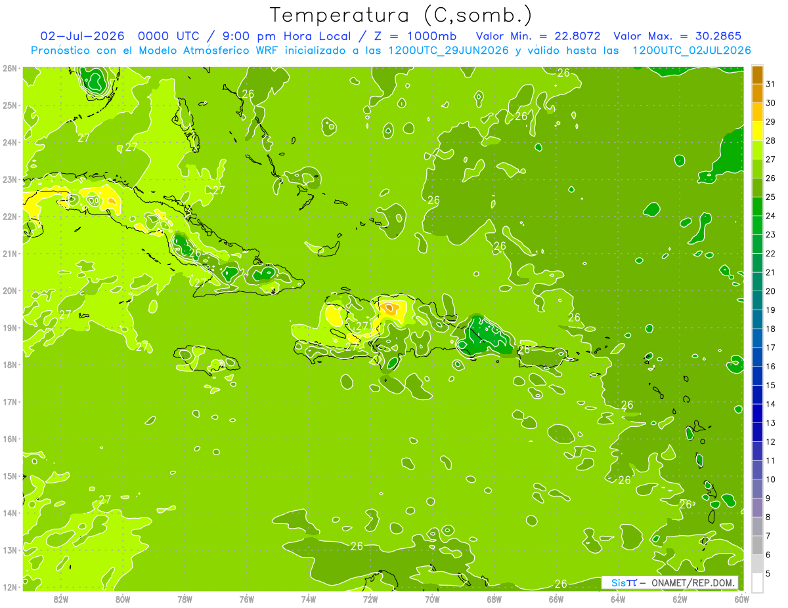Select the '1200UTC_02JUL2026' valid-until time
This screenshot has width=788, height=608.
(691, 51)
